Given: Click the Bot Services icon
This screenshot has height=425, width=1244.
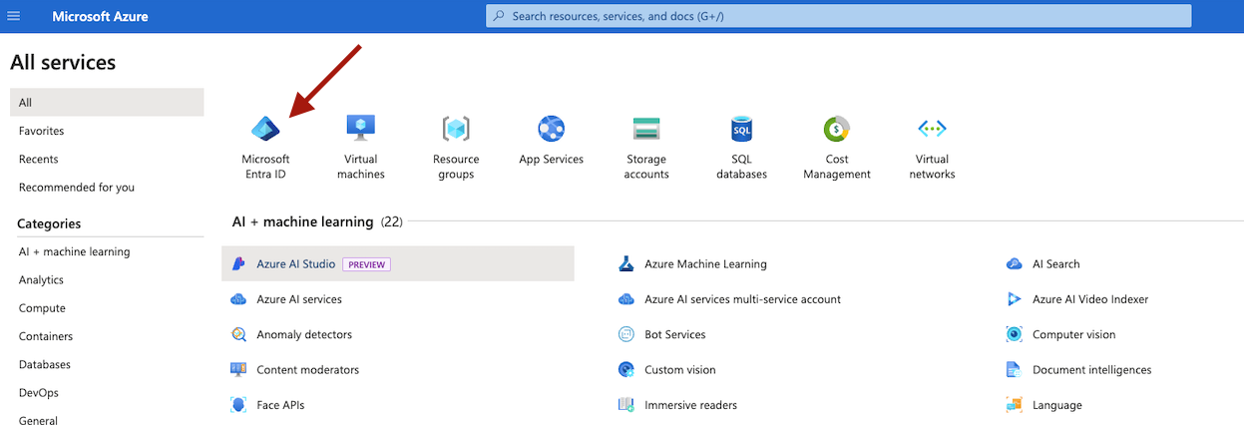Looking at the screenshot, I should tap(626, 334).
